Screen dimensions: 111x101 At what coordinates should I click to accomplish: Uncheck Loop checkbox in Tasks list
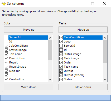[x=61, y=41]
